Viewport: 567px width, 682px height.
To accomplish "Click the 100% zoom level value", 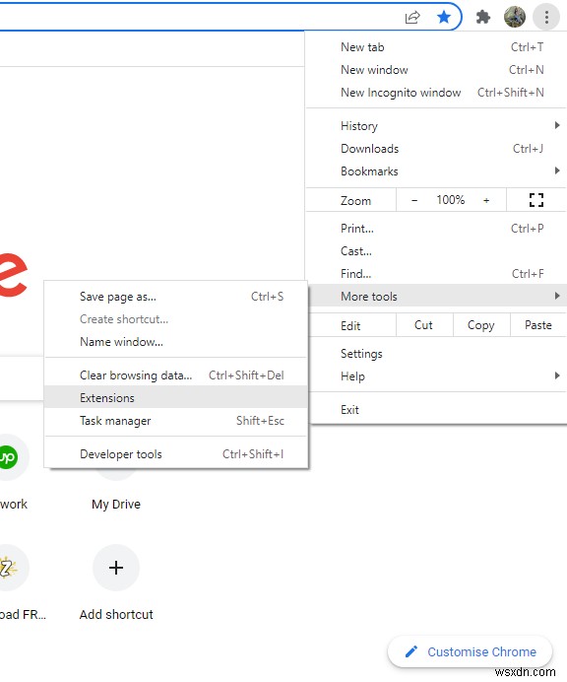I will [x=451, y=200].
